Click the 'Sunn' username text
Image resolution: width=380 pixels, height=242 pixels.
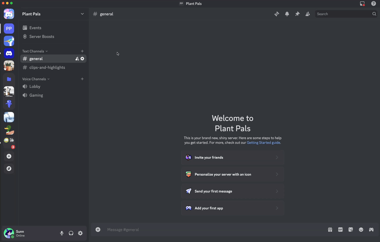pos(20,232)
